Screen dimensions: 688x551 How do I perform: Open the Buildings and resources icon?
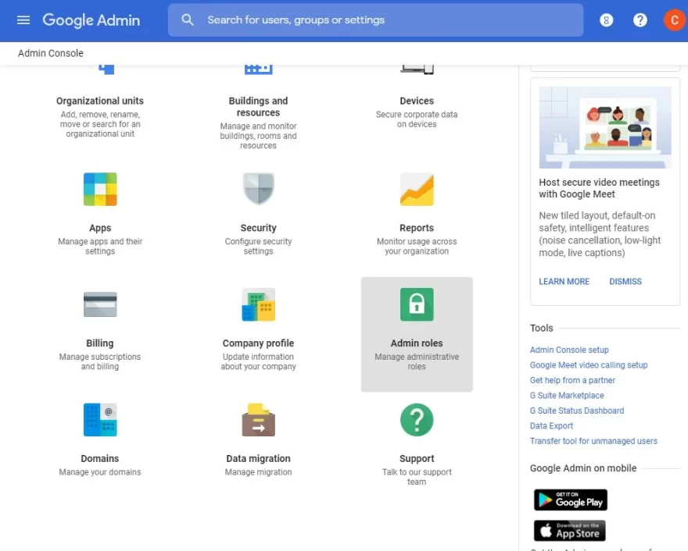[259, 69]
